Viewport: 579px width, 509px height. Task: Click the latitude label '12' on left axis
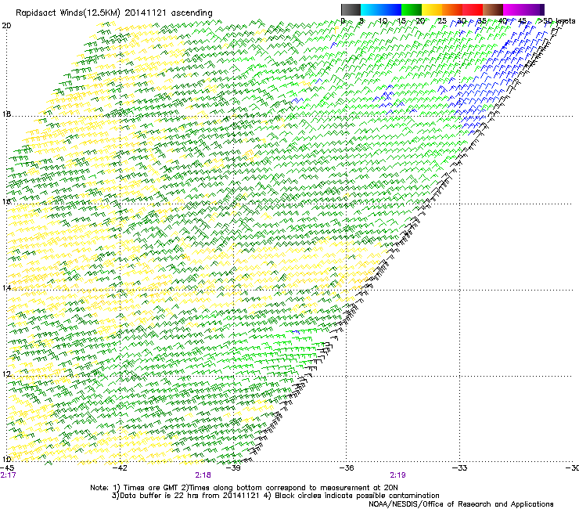pos(6,374)
